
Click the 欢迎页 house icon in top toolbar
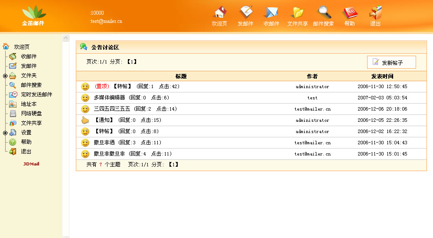[220, 13]
